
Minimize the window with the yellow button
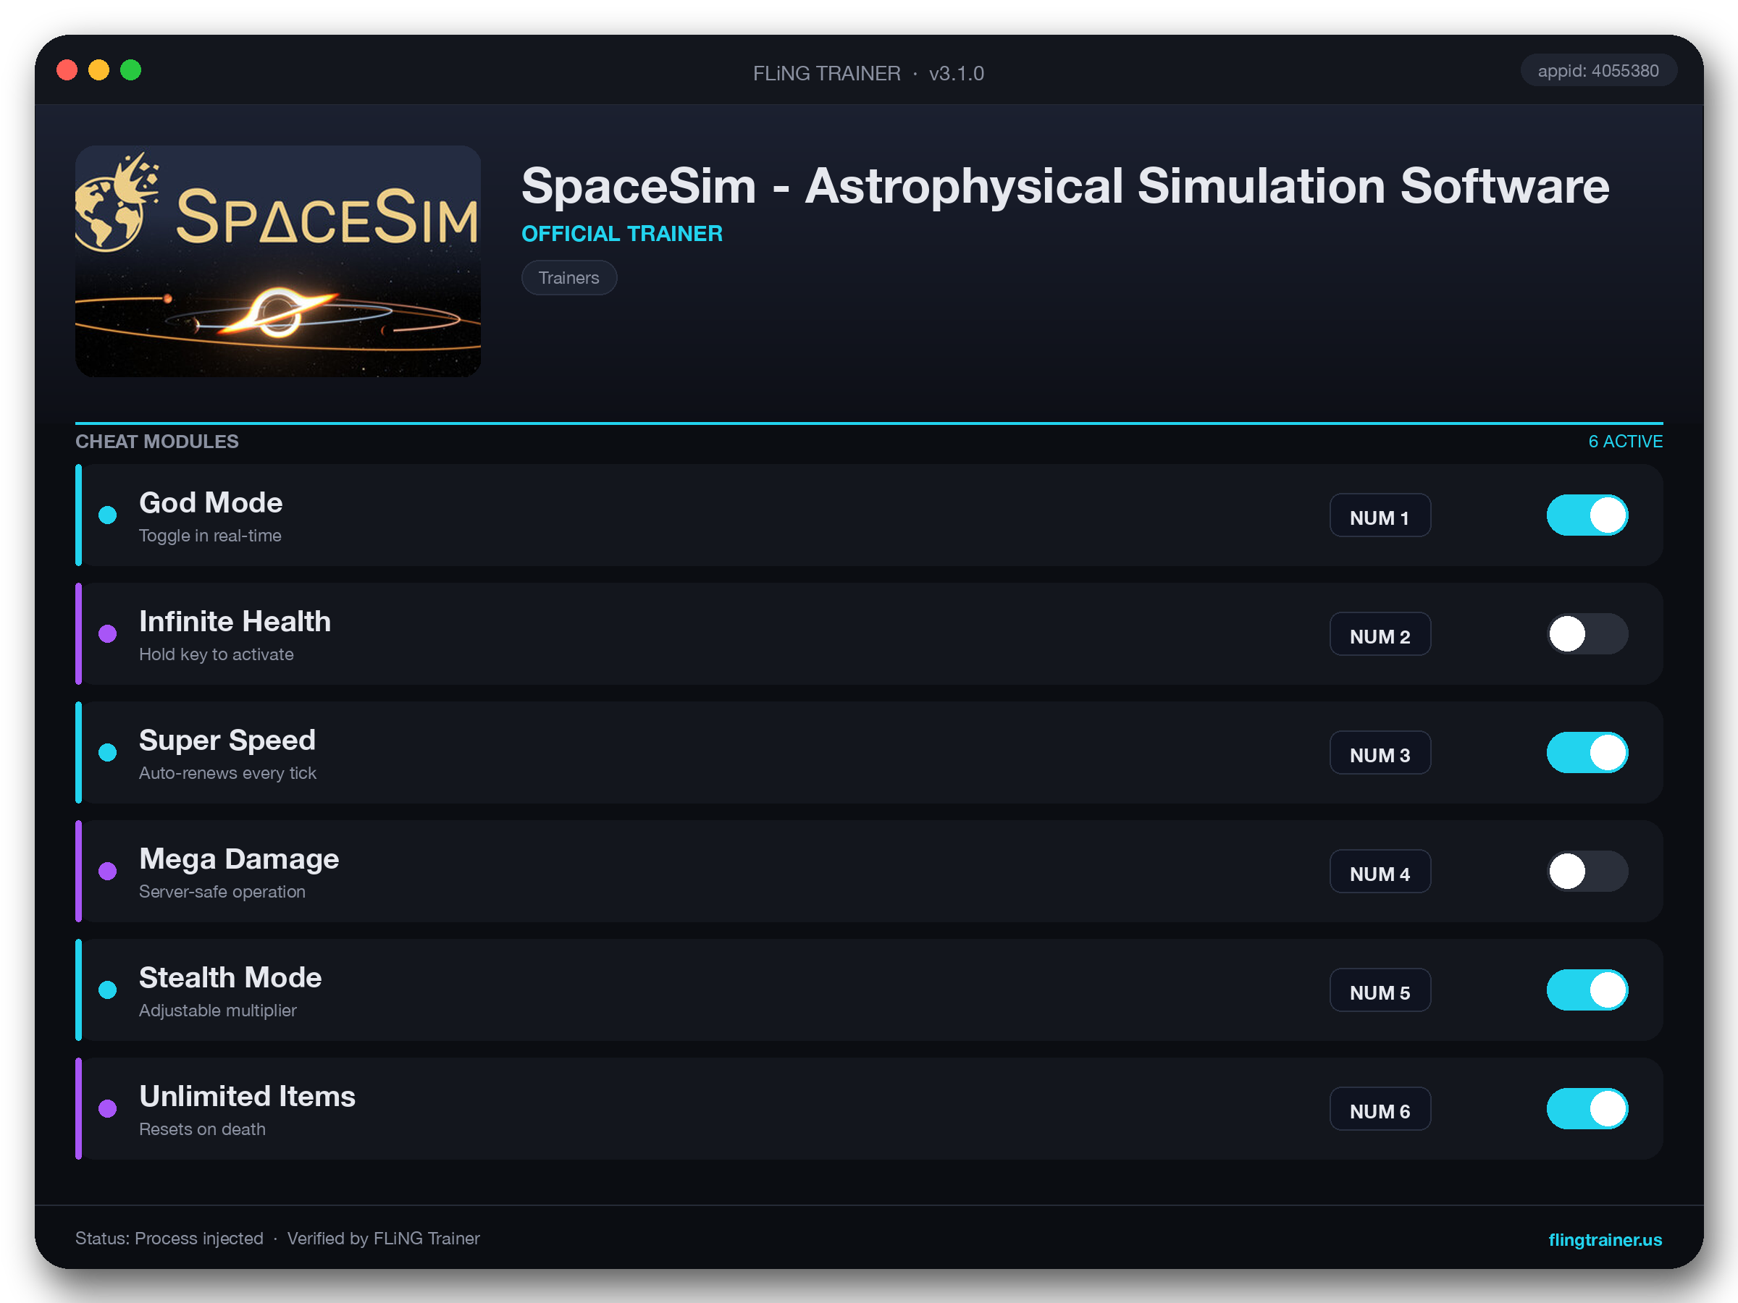(99, 71)
